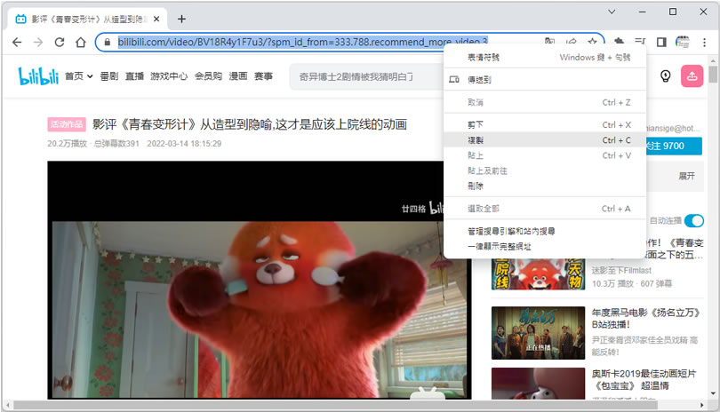Click the video title 影评《青春变形计》
Screen dimensions: 720x412
click(x=250, y=124)
